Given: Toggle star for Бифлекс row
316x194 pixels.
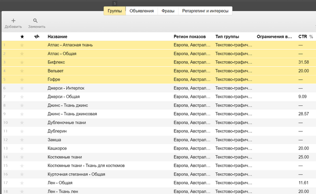Looking at the screenshot, I should coord(22,62).
